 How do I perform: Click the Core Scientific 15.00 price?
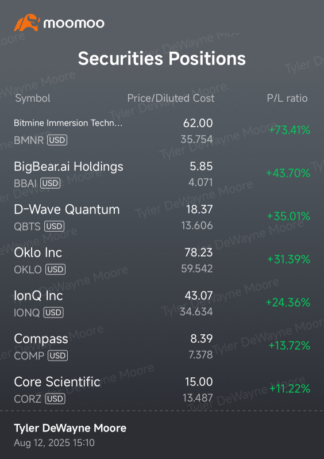click(x=199, y=382)
